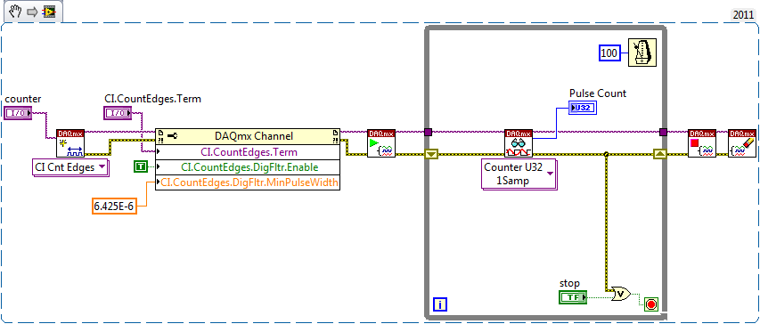Click the 6.425E-6 pulse width constant
The image size is (760, 324).
[114, 207]
